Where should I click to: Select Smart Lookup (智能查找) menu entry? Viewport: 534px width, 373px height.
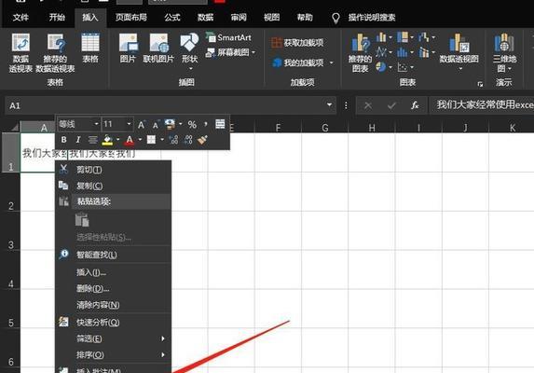pos(113,255)
